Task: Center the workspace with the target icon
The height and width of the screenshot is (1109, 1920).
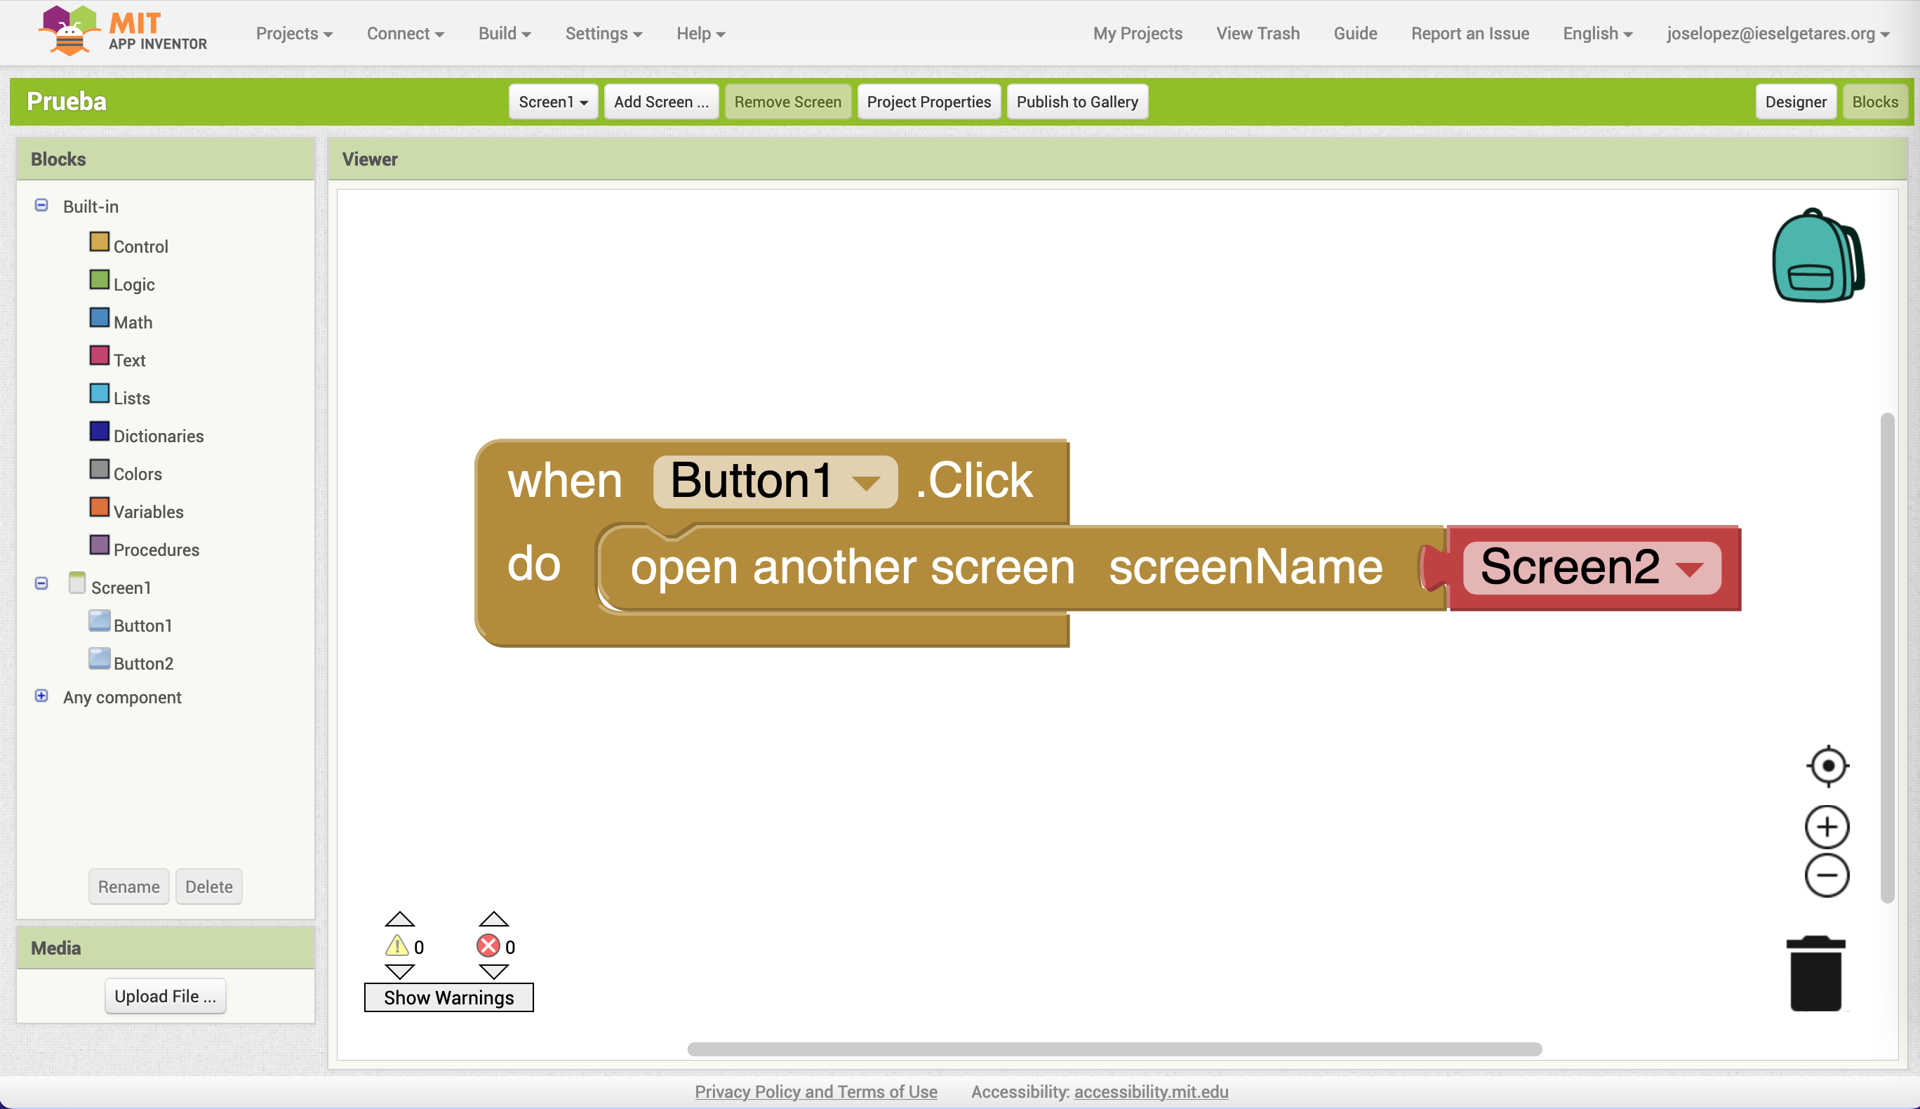Action: point(1827,766)
